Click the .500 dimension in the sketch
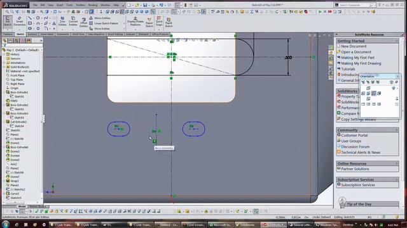 point(288,58)
